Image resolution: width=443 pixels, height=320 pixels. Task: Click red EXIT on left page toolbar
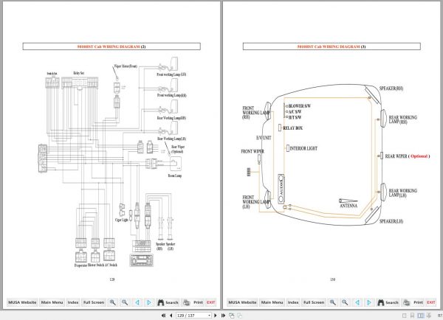(211, 302)
